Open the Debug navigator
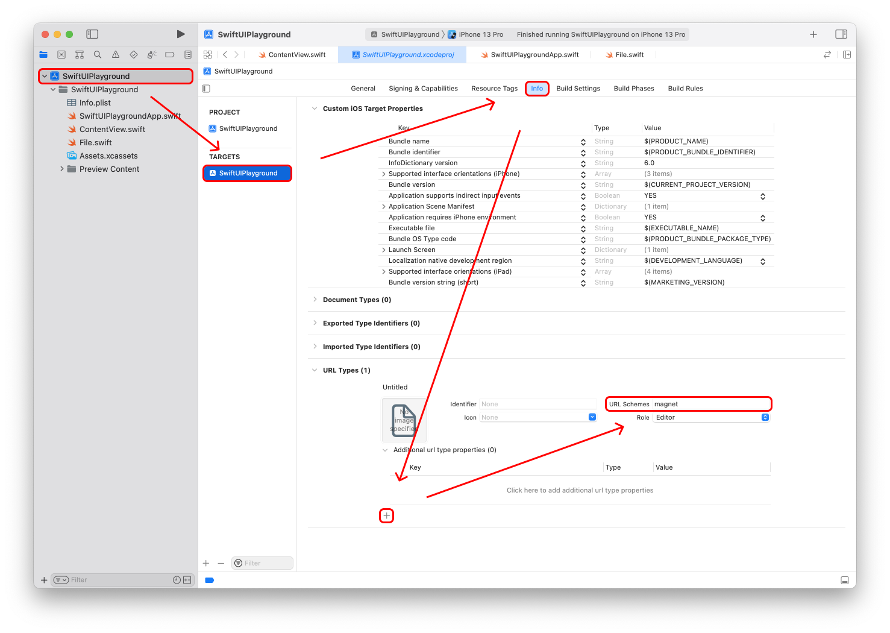The width and height of the screenshot is (890, 633). 152,55
